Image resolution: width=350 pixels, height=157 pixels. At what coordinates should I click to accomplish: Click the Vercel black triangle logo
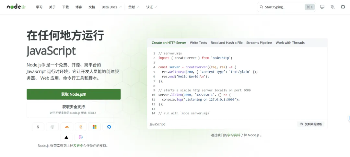pyautogui.click(x=66, y=137)
